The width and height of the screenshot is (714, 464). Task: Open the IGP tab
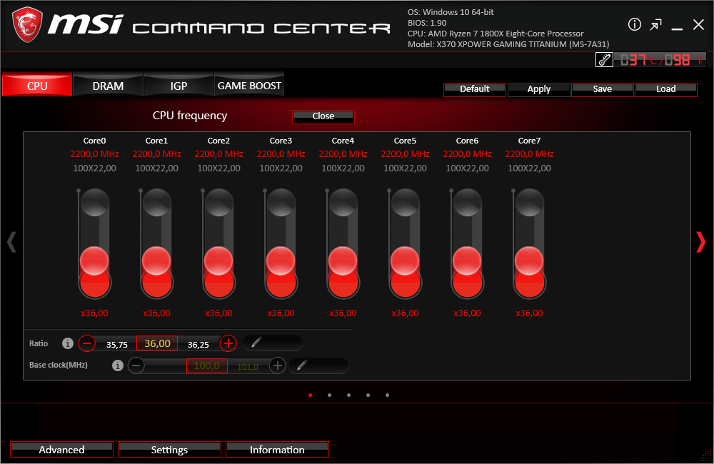[x=178, y=86]
